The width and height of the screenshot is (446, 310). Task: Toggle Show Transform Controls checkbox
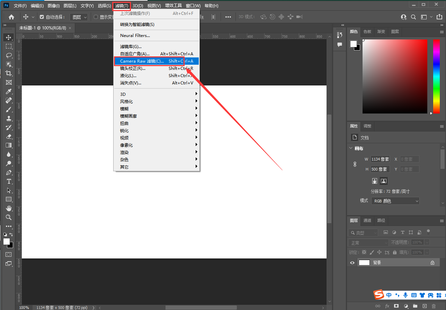pos(96,17)
